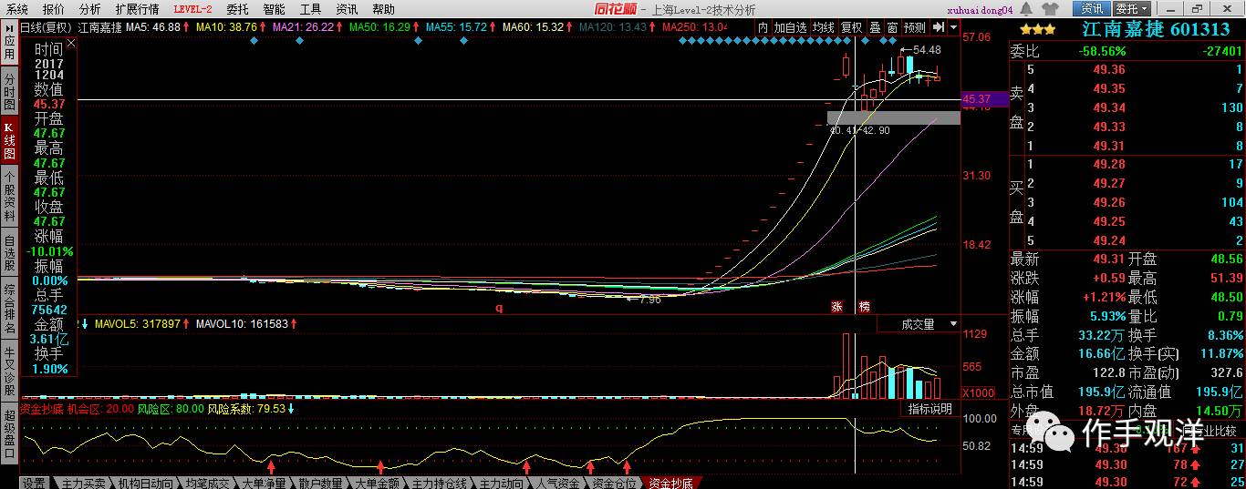Expand the chart toolbar dropdown arrow

(953, 27)
